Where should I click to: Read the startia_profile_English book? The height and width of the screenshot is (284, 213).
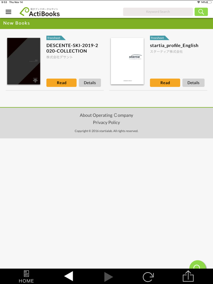coord(165,83)
